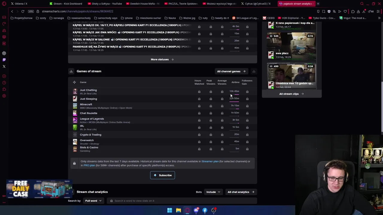Click the word search input field

(x=182, y=201)
